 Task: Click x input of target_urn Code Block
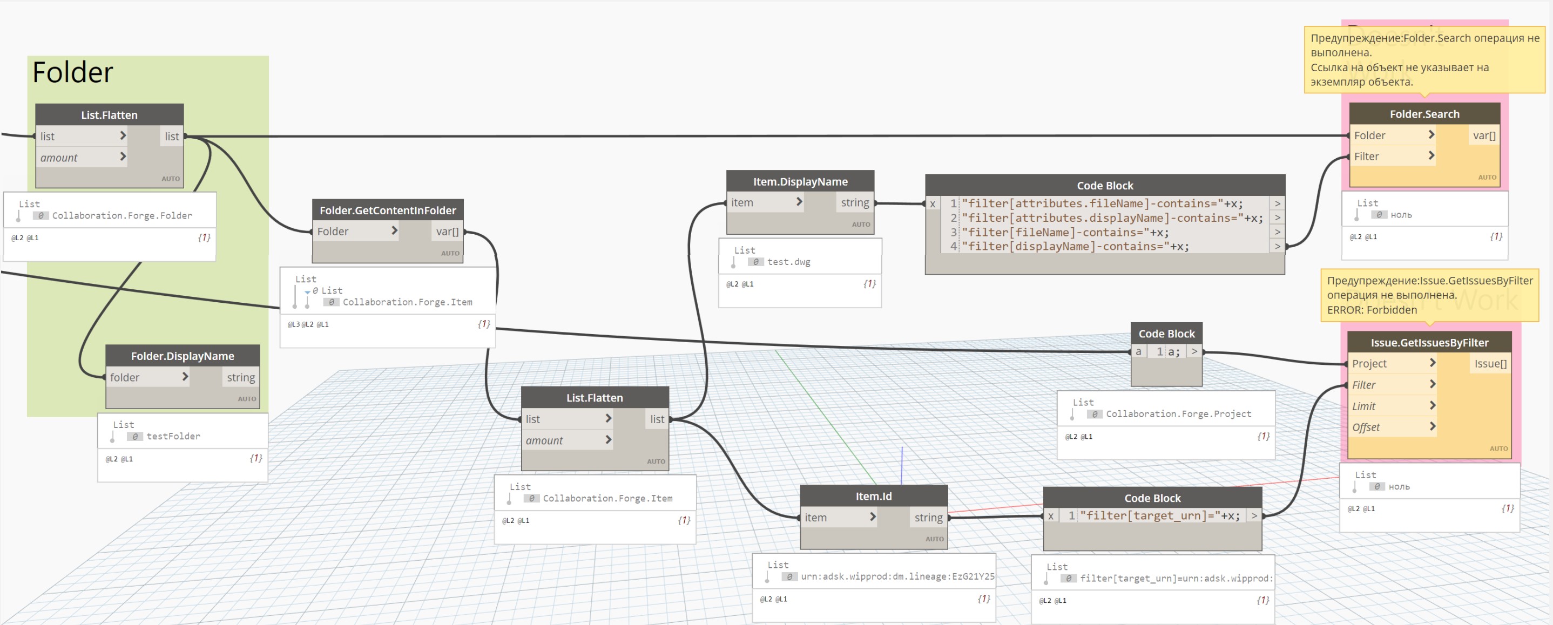(1051, 516)
